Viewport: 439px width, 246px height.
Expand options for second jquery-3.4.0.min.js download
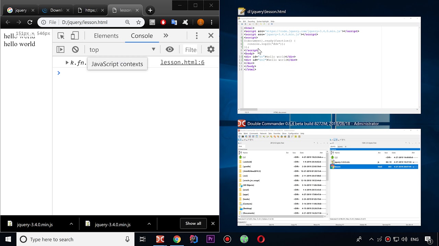[149, 224]
